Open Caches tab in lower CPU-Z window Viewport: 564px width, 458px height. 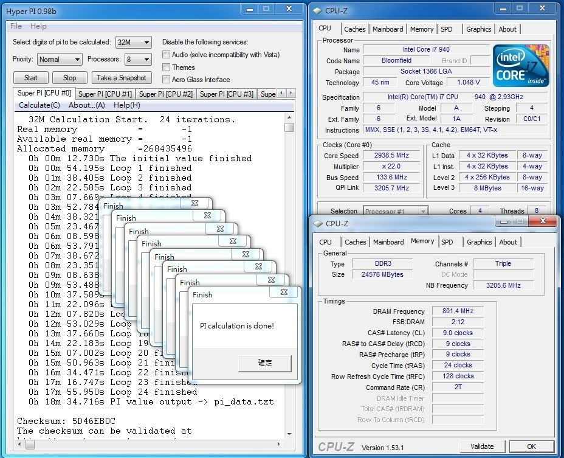(356, 242)
